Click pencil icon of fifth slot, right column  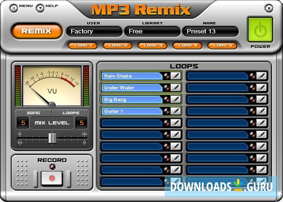261,123
